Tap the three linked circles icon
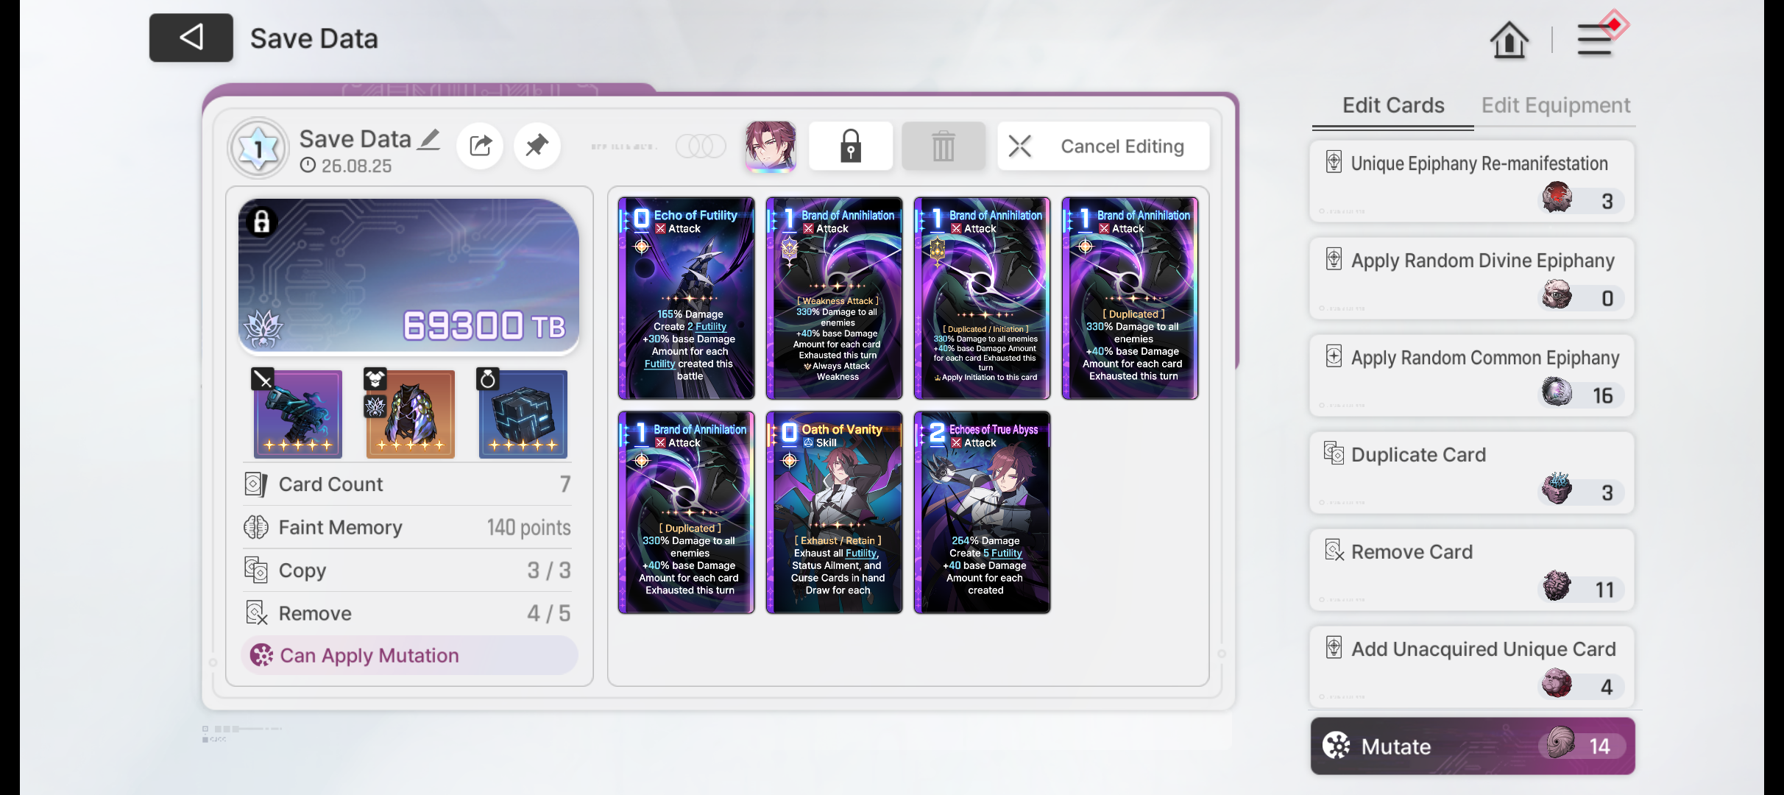The image size is (1784, 795). pos(701,146)
